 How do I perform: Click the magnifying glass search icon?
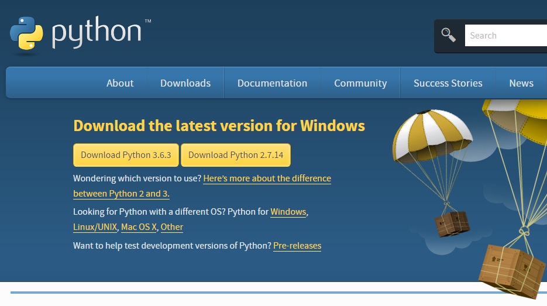448,35
